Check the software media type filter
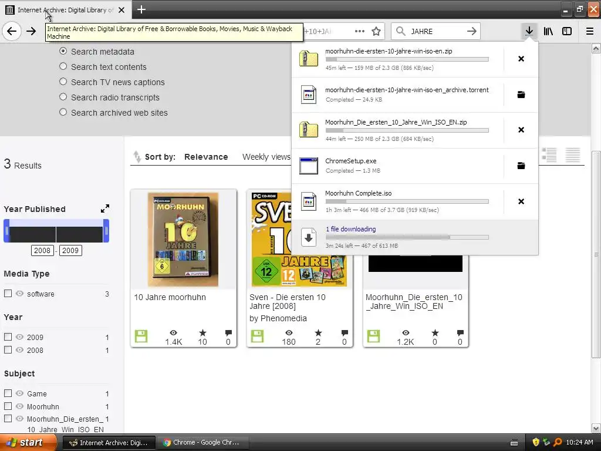 click(x=8, y=294)
